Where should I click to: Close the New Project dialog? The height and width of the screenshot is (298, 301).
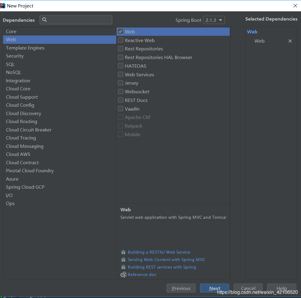pyautogui.click(x=295, y=6)
